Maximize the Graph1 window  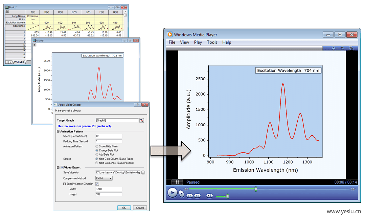tap(130, 40)
